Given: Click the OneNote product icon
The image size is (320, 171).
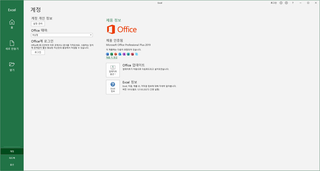Looking at the screenshot, I should [124, 54].
